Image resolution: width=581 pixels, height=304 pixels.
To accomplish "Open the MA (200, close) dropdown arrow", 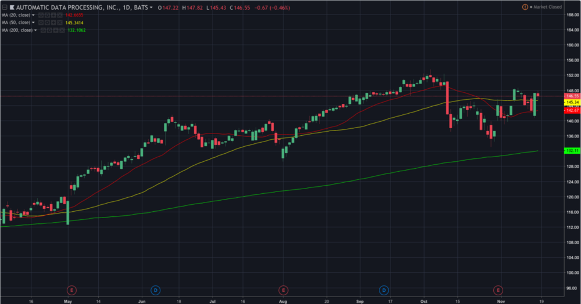I will (x=35, y=30).
